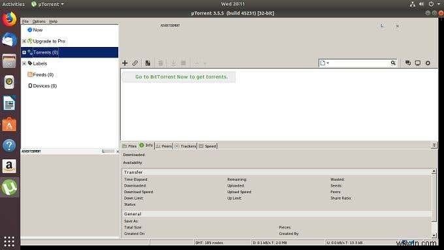Switch to the Info tab
444x250 pixels.
(146, 146)
